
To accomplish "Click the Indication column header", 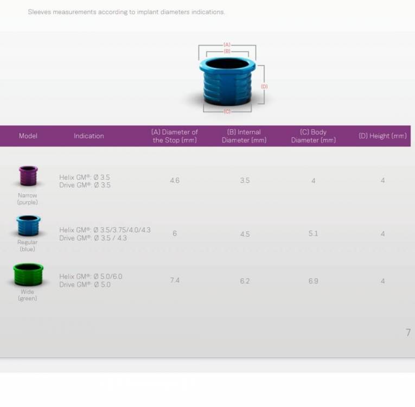I will tap(89, 136).
